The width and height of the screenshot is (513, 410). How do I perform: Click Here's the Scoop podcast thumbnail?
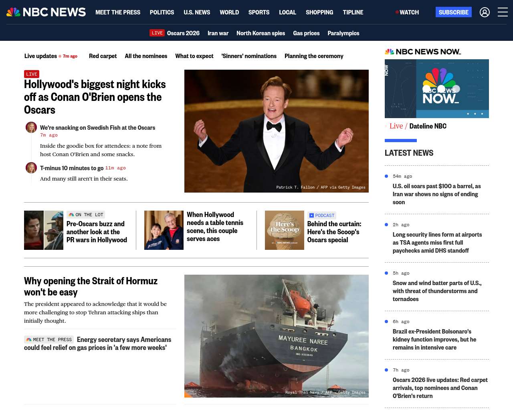click(285, 230)
